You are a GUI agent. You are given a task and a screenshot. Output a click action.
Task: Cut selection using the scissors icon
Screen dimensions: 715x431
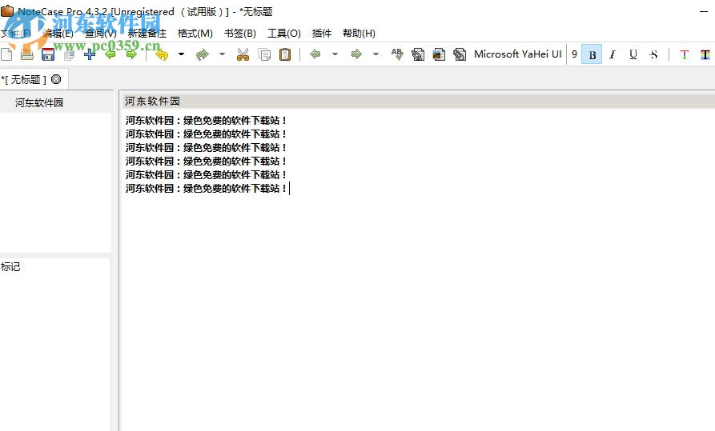point(243,54)
